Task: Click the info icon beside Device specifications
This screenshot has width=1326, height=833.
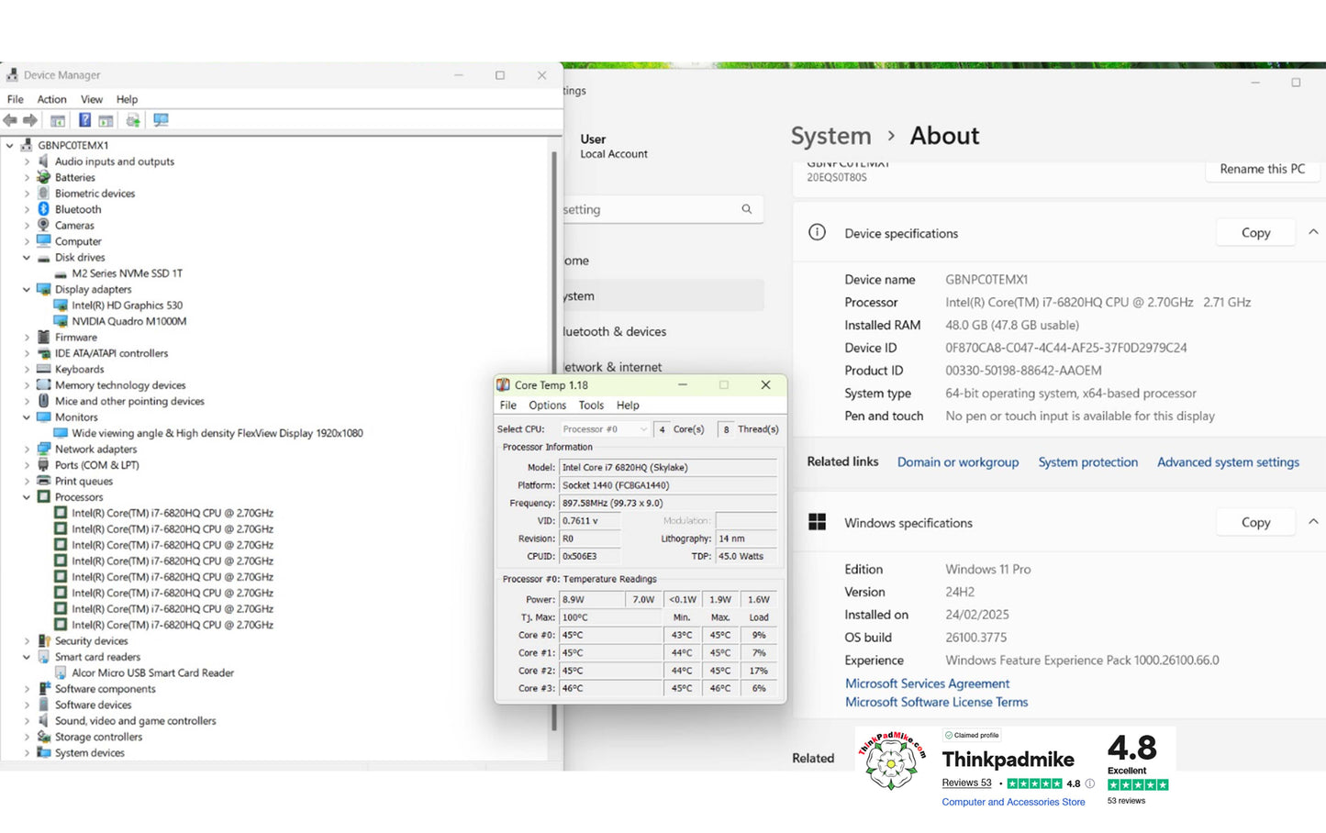Action: pyautogui.click(x=817, y=232)
